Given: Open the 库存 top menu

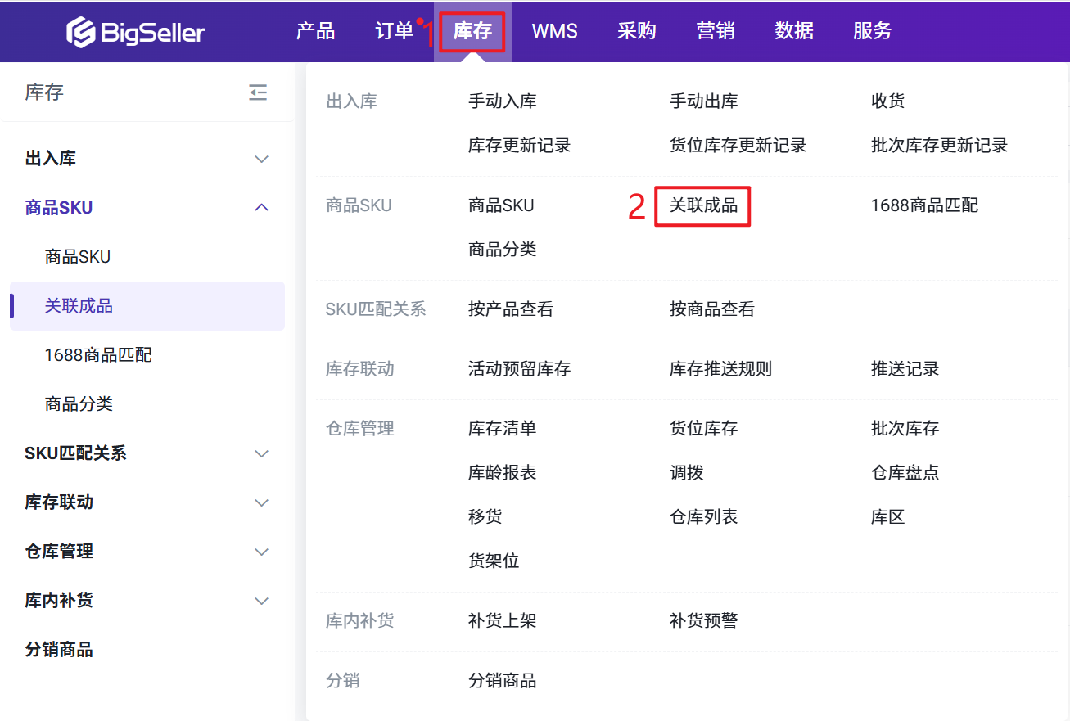Looking at the screenshot, I should [x=472, y=32].
